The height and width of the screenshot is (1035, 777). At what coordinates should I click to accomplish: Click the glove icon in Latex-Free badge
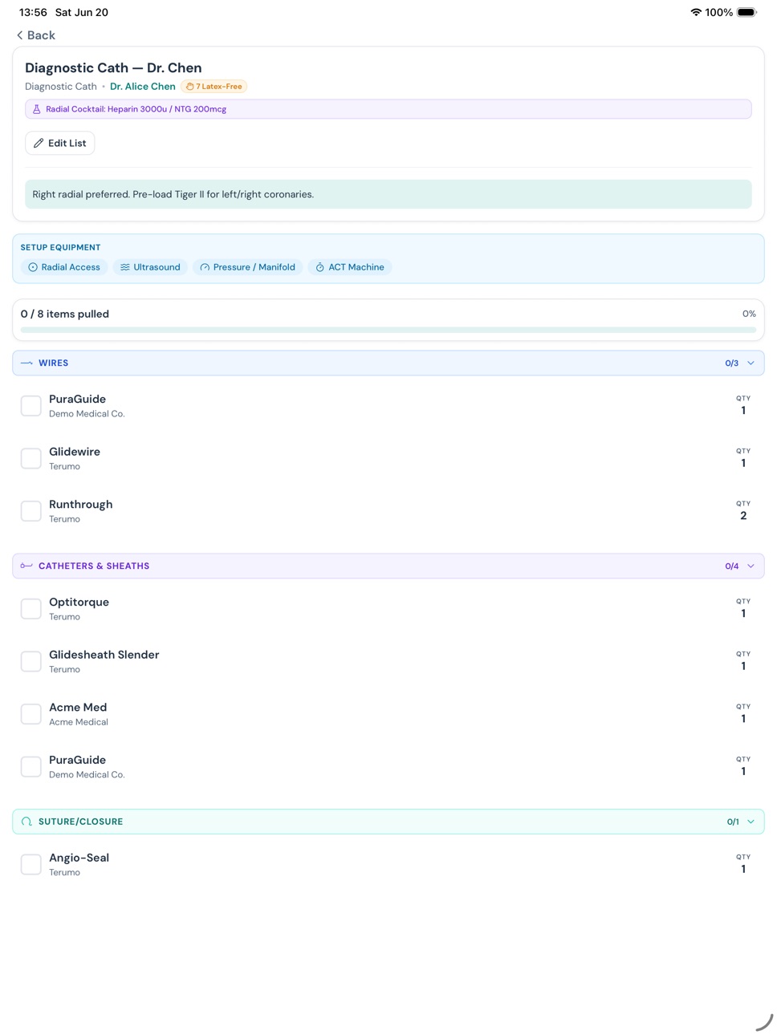[190, 87]
